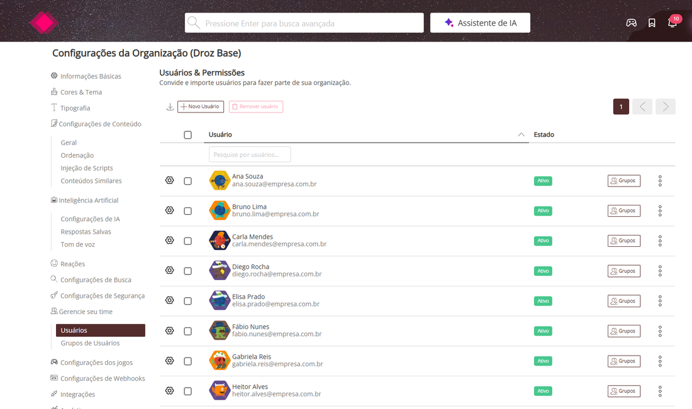Toggle the select-all users checkbox
Viewport: 692px width, 409px height.
tap(187, 135)
